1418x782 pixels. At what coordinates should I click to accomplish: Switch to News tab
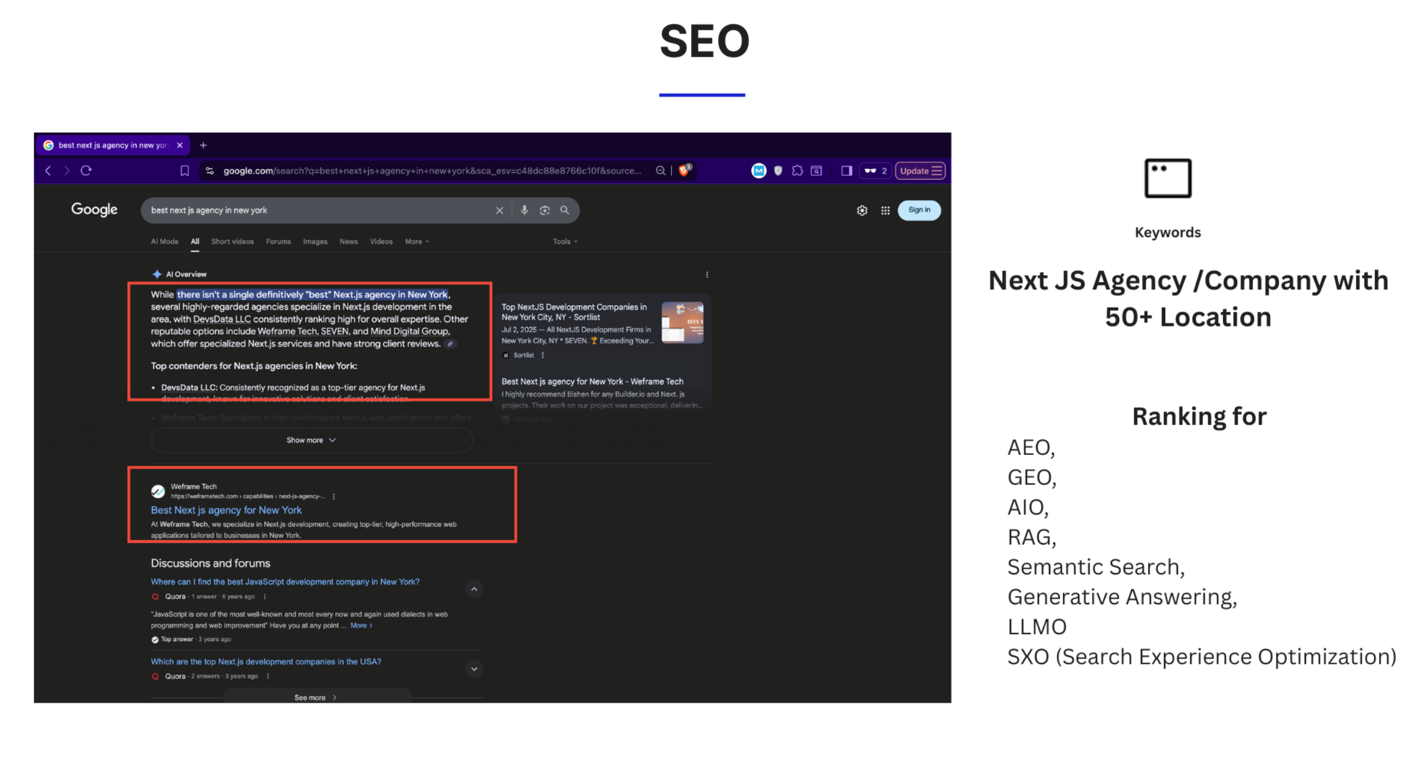(348, 242)
